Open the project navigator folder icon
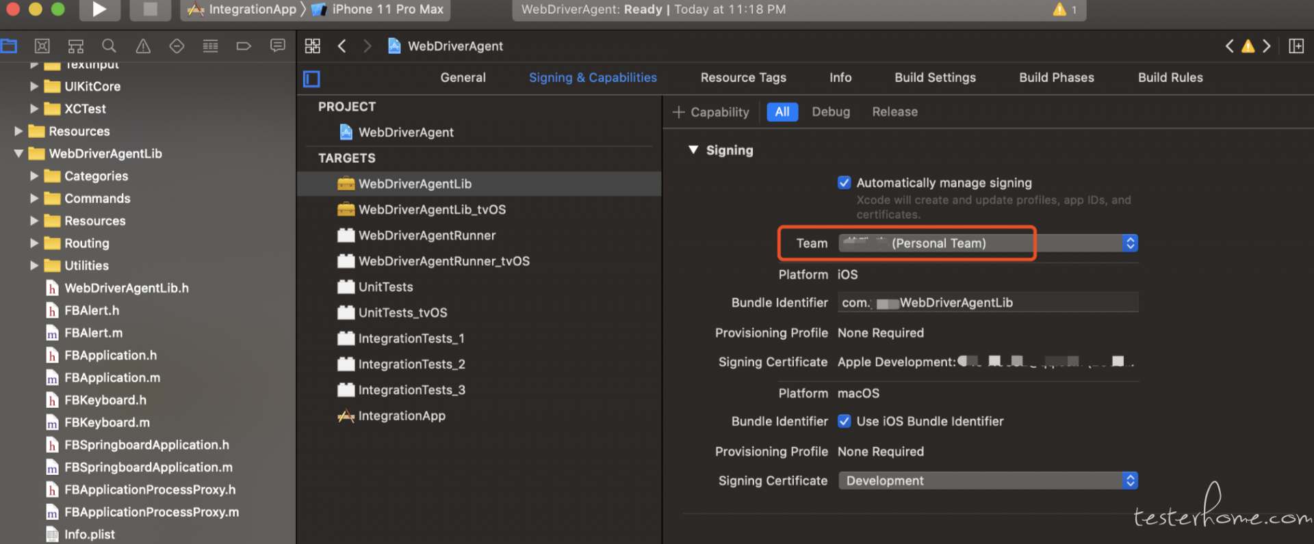Viewport: 1314px width, 544px height. (9, 46)
